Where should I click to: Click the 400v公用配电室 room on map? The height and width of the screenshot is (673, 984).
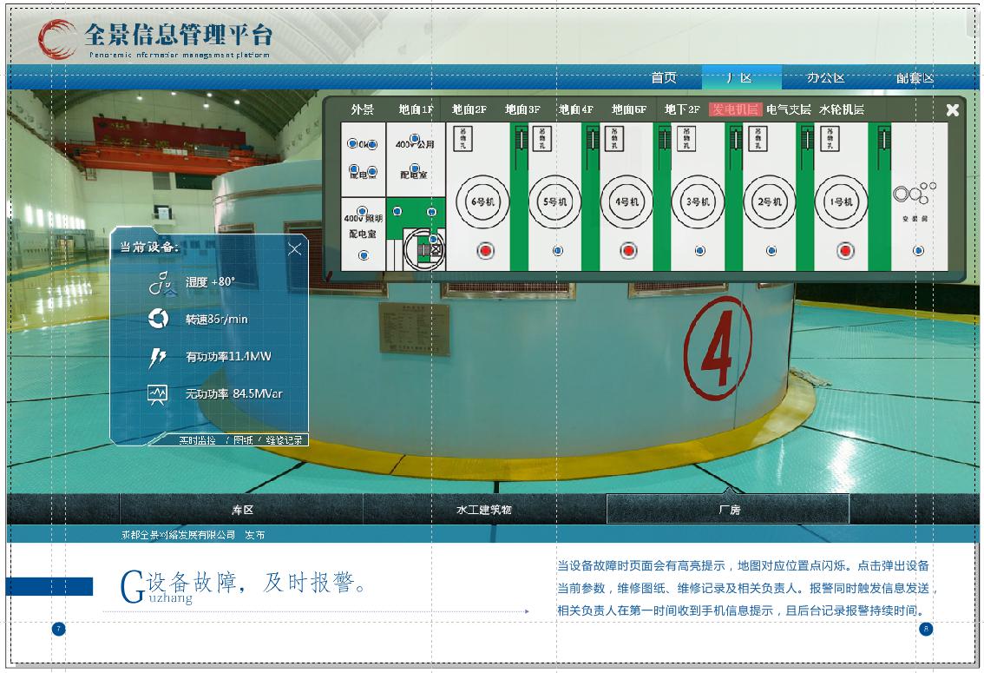click(416, 160)
